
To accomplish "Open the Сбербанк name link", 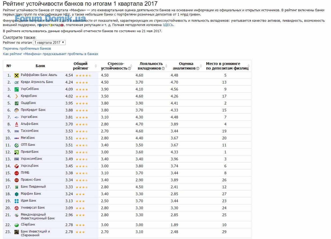I will [28, 224].
